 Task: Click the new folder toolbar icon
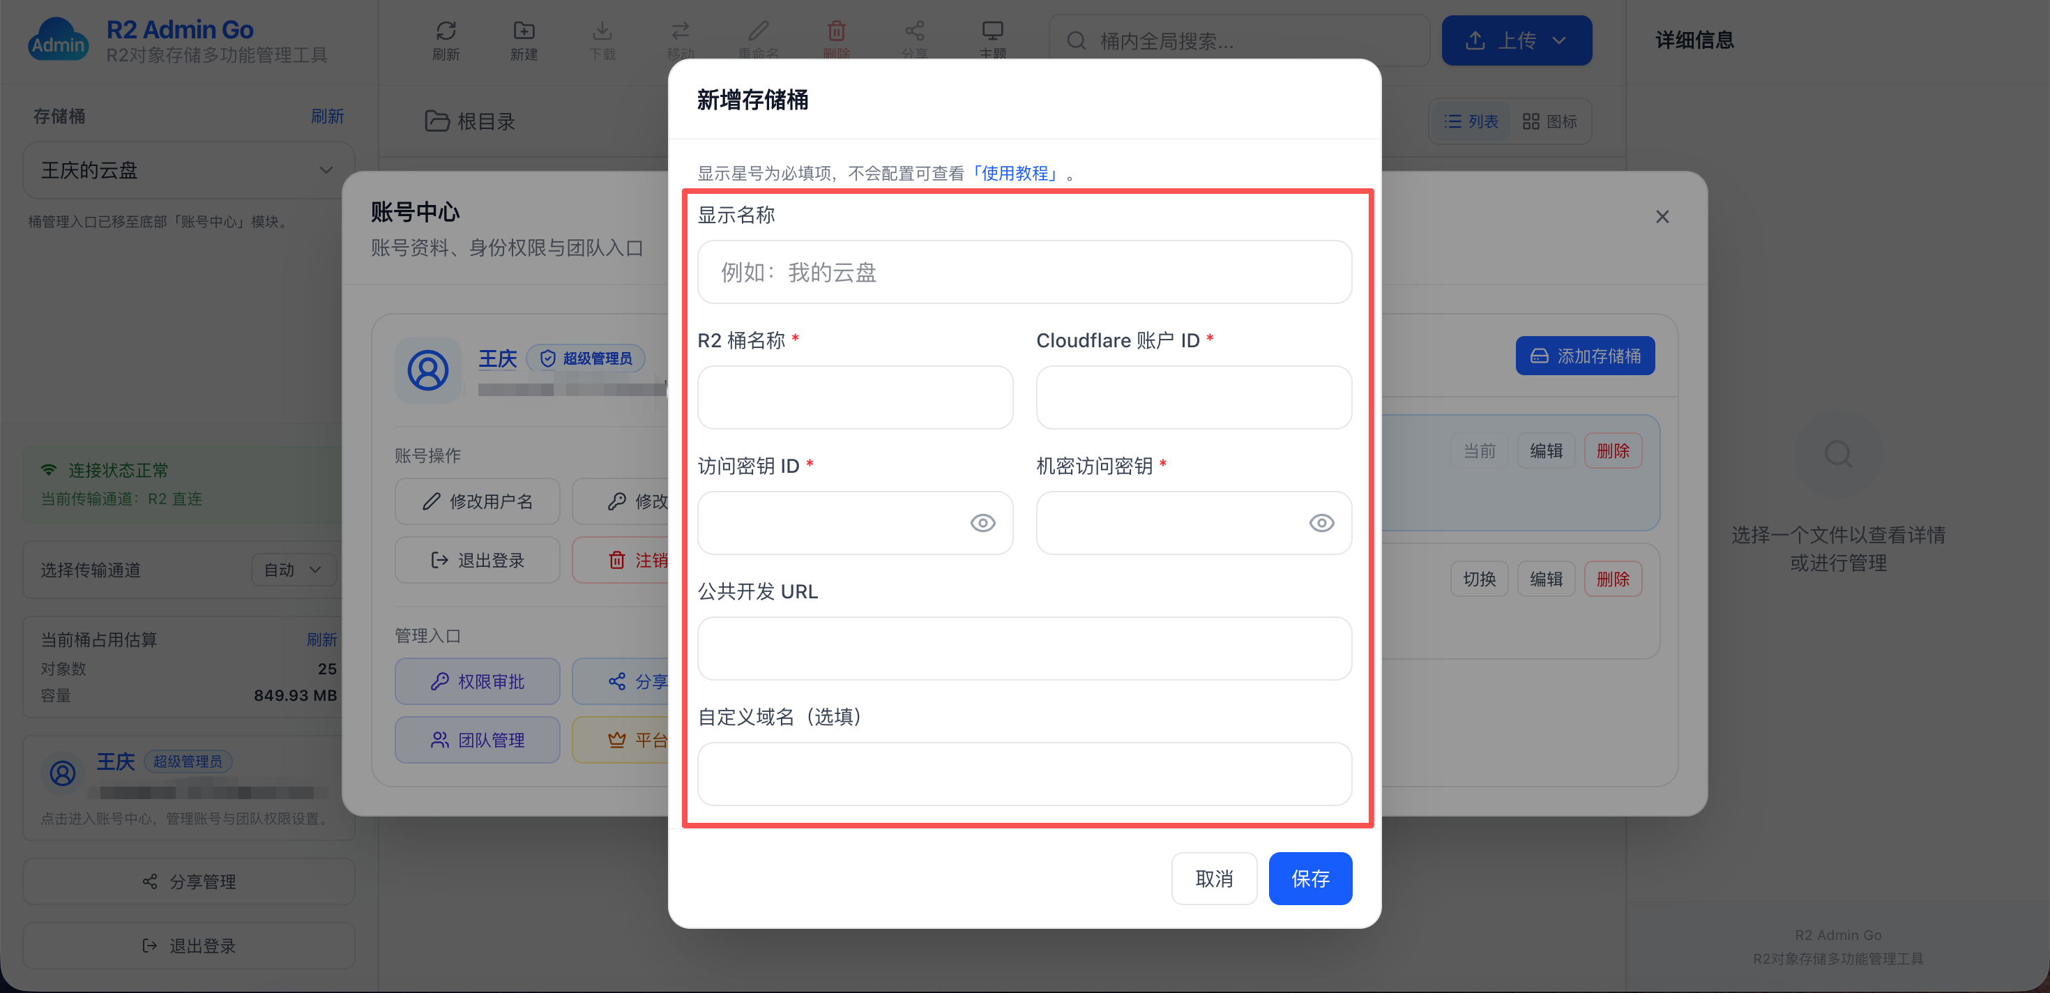(524, 32)
